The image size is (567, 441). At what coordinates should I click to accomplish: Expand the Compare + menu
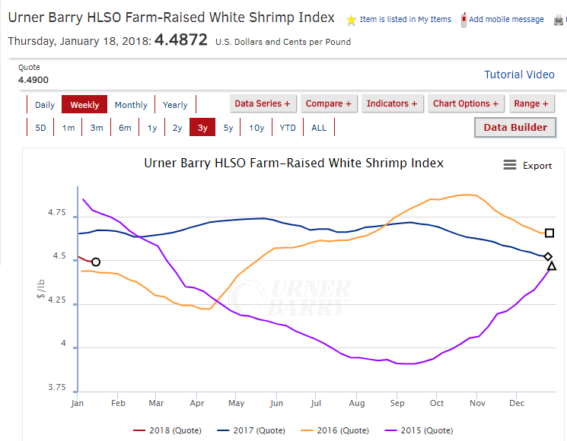[329, 103]
